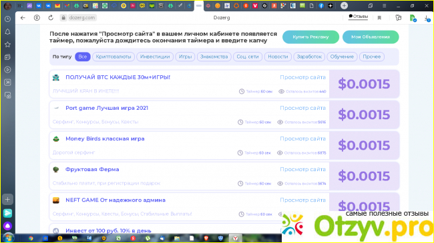434x243 pixels.
Task: Open notifications bell in the sidebar
Action: 7,32
